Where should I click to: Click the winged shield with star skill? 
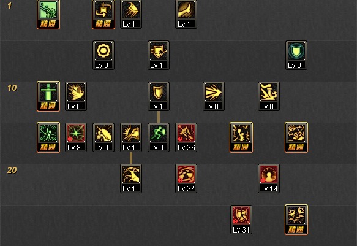(159, 55)
